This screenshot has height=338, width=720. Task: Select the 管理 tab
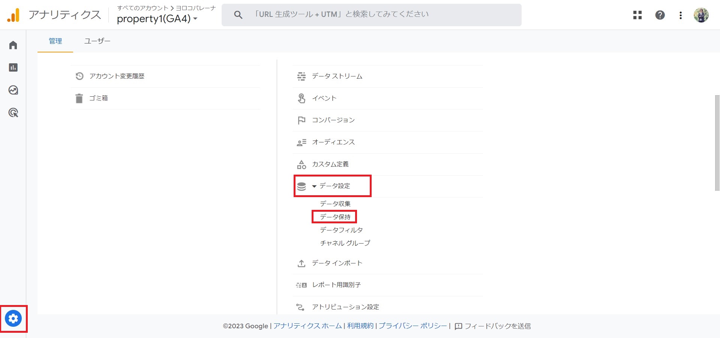point(55,41)
